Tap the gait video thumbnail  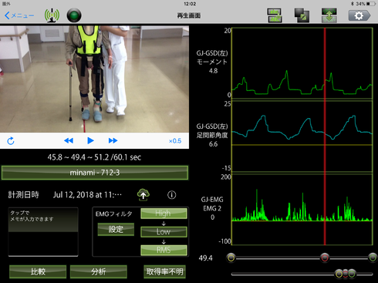[94, 79]
